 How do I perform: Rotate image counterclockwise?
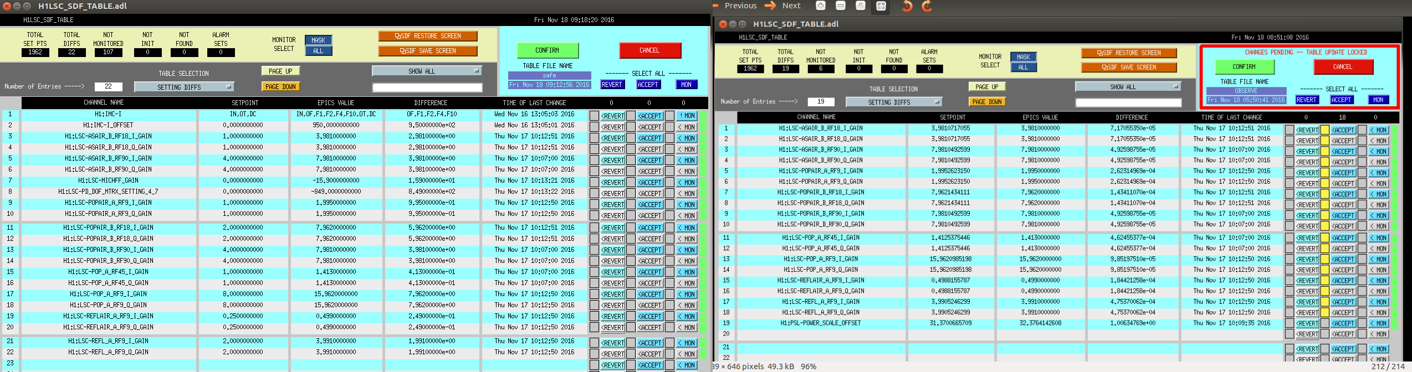pos(907,6)
